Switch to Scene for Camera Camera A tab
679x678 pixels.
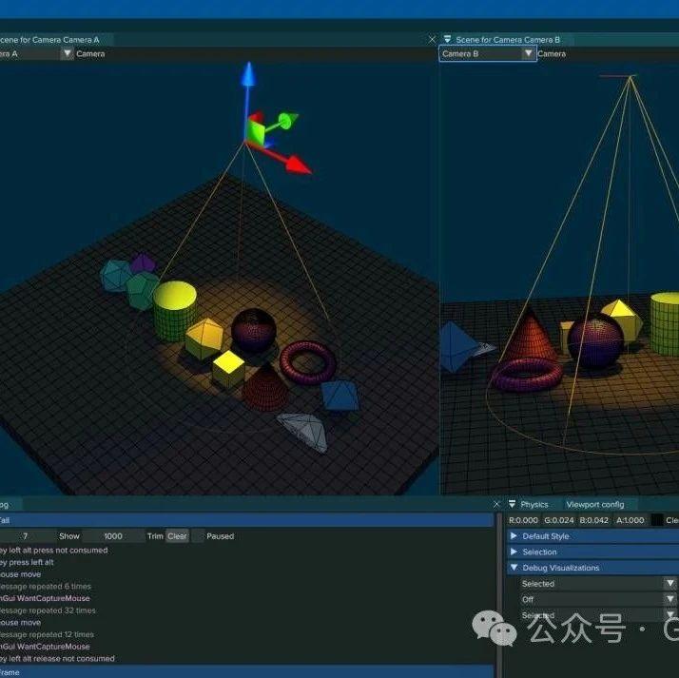[x=49, y=40]
